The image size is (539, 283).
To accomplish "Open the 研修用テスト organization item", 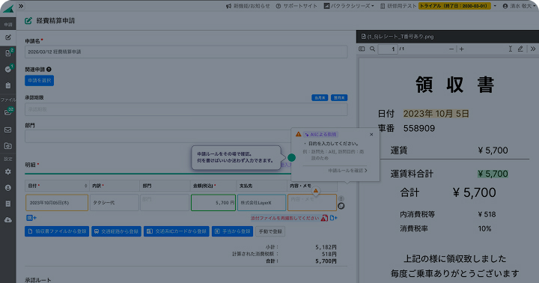I will click(398, 6).
